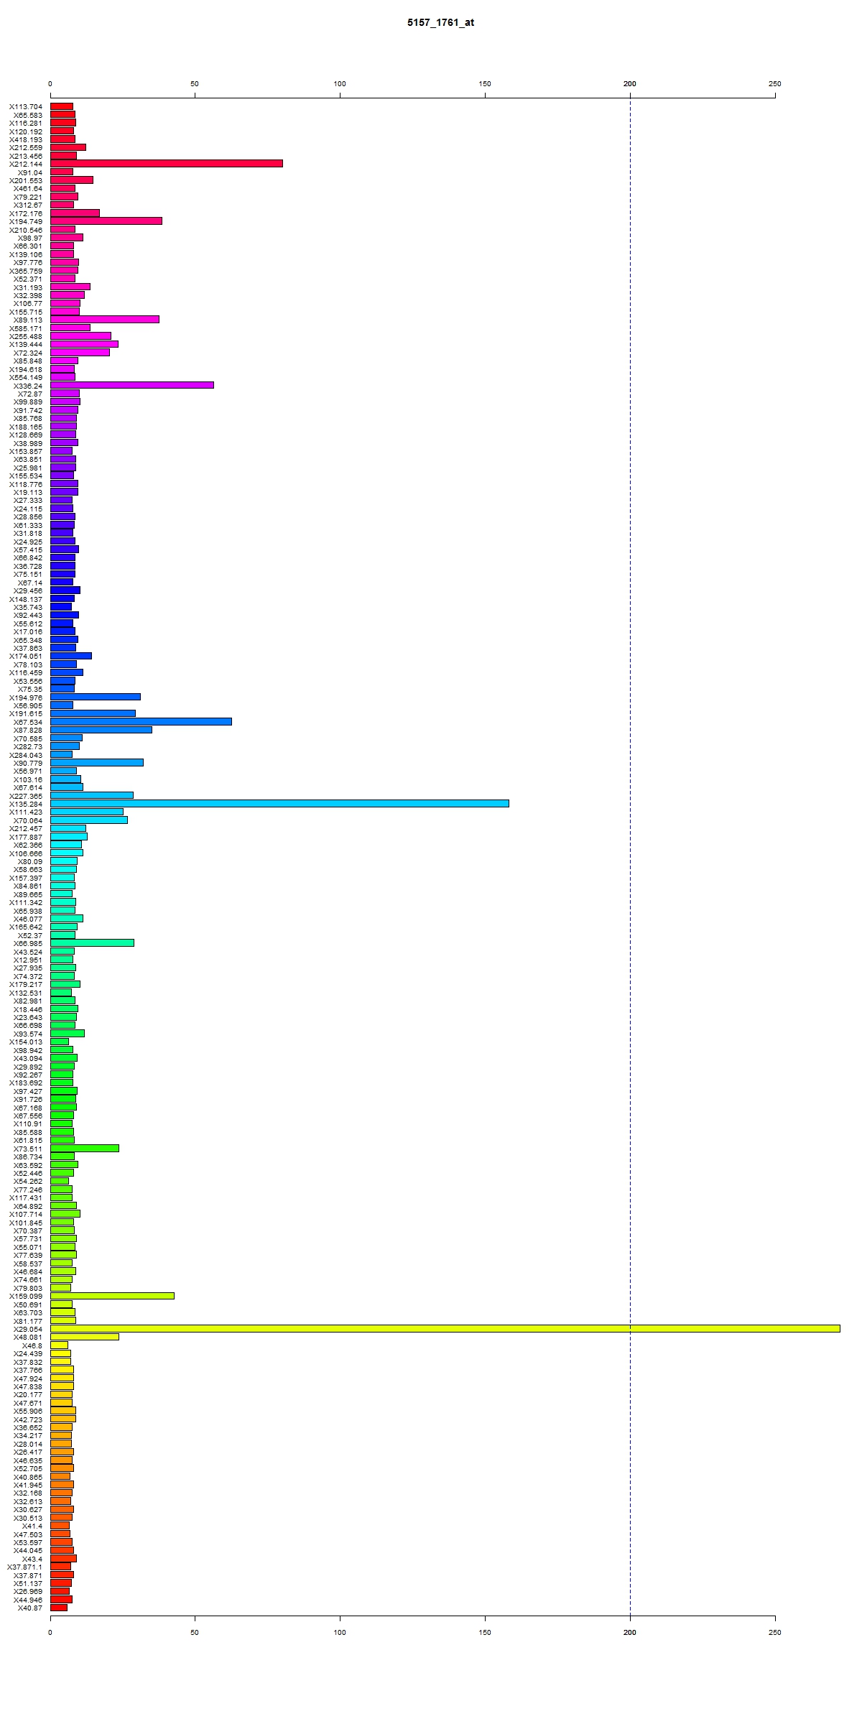Select the teal-green bar for X66.985
The height and width of the screenshot is (1724, 862).
tap(92, 943)
